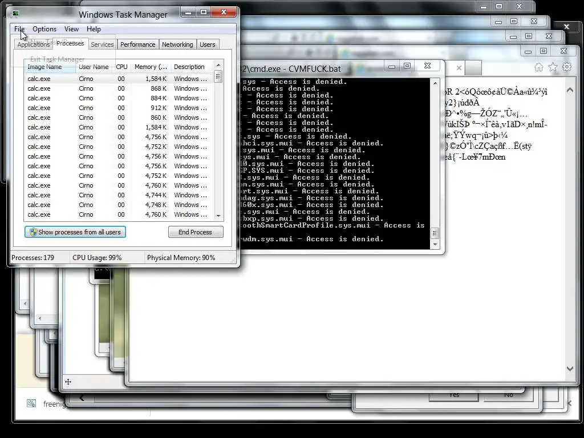Click the back arrow in bottom background window
Screen dimensions: 584x438
(x=82, y=398)
